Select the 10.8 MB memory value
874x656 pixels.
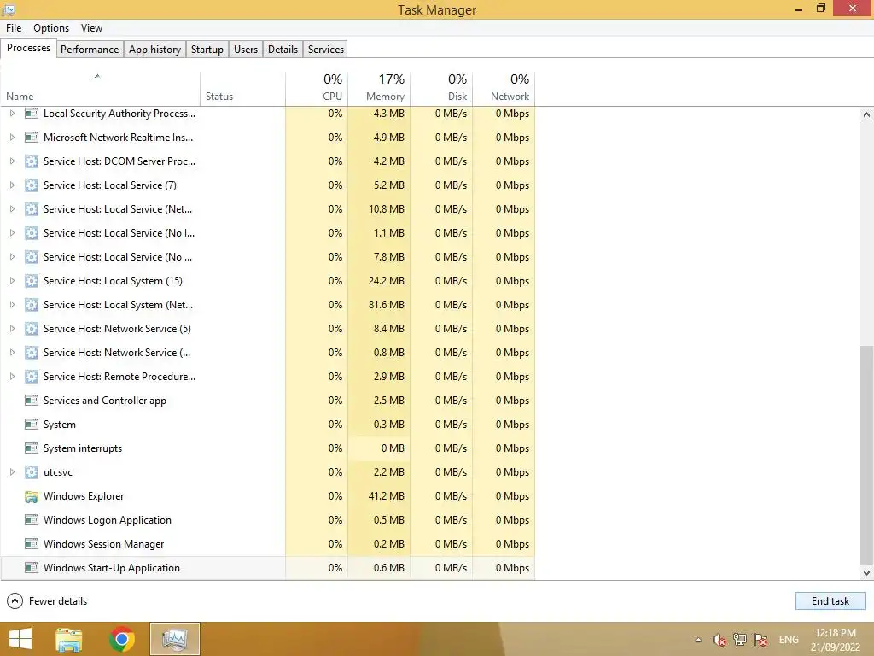pos(387,209)
